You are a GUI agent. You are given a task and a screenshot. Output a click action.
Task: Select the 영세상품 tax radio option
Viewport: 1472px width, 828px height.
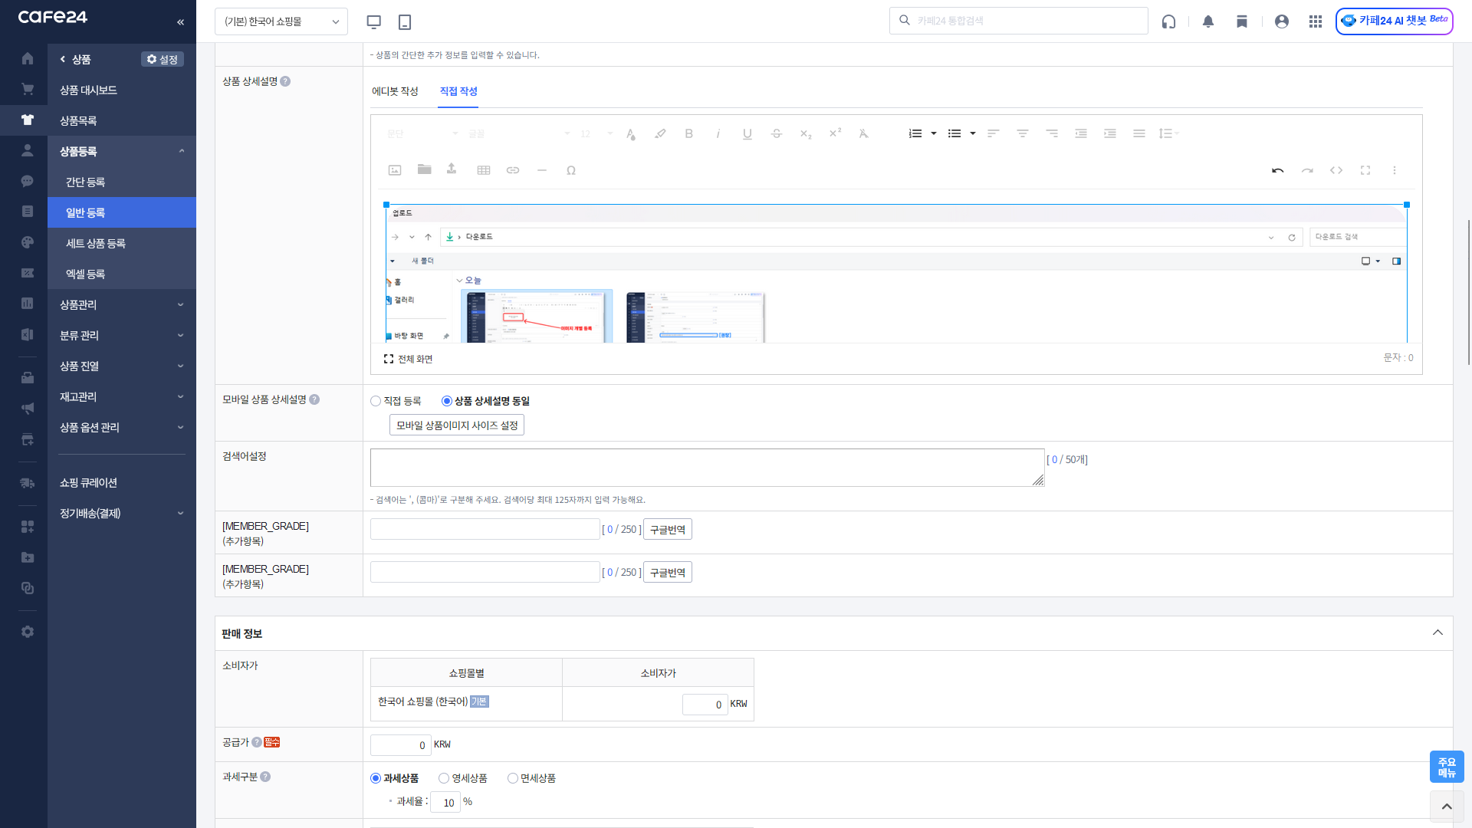(444, 778)
